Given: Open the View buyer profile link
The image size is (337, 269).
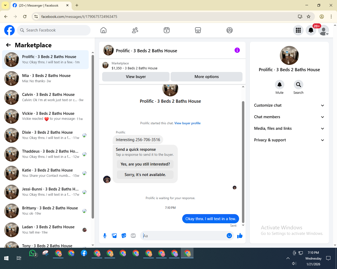Looking at the screenshot, I should point(187,123).
